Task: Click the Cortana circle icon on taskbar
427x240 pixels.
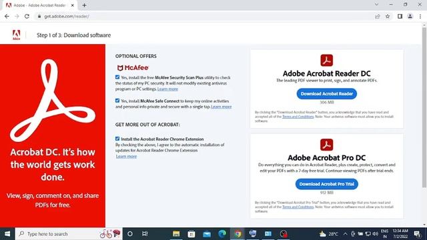Action: [x=130, y=234]
